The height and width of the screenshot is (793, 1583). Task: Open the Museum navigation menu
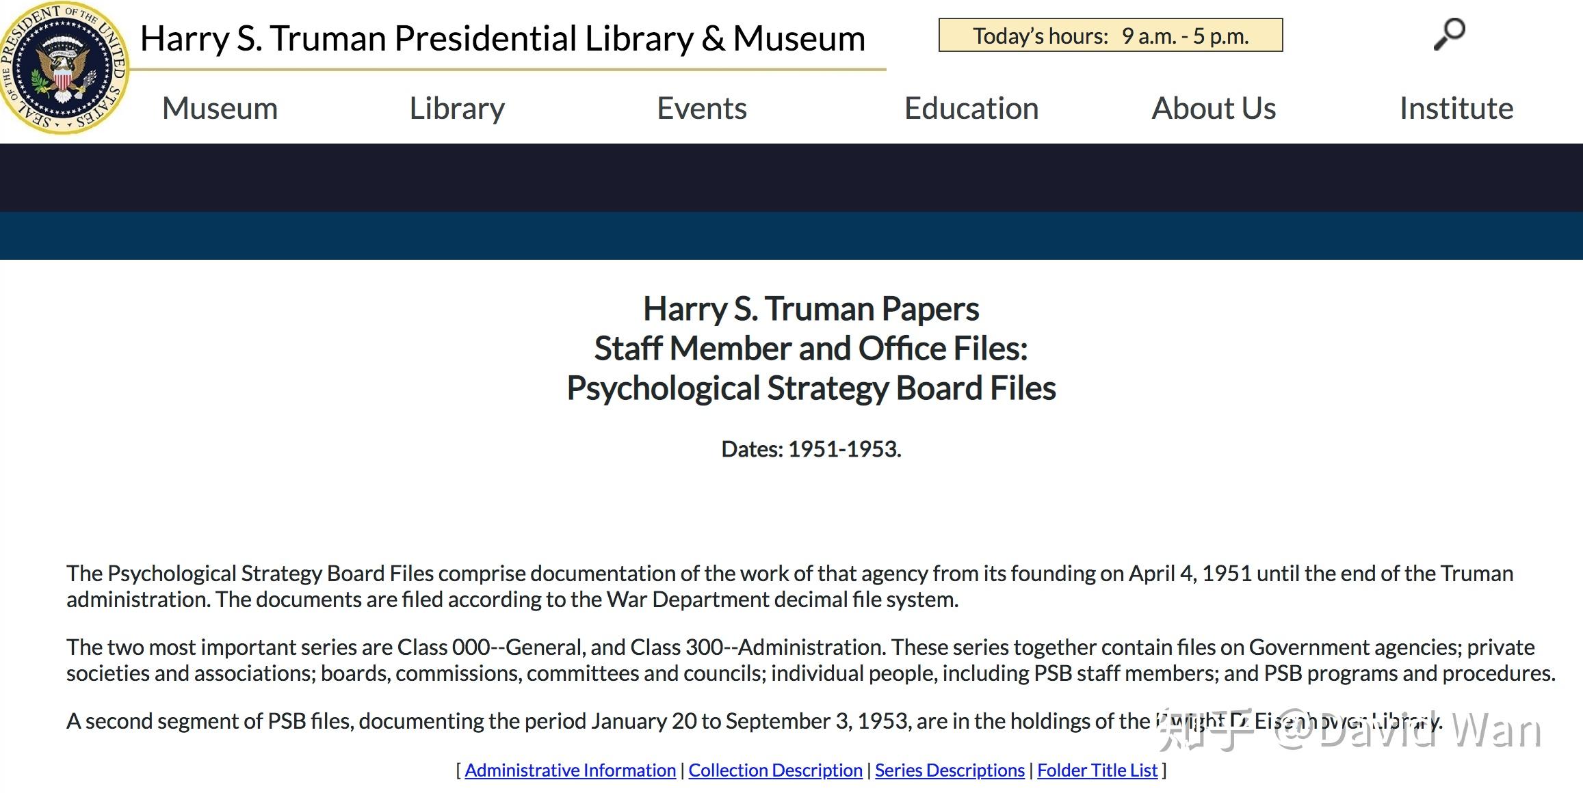pyautogui.click(x=220, y=109)
